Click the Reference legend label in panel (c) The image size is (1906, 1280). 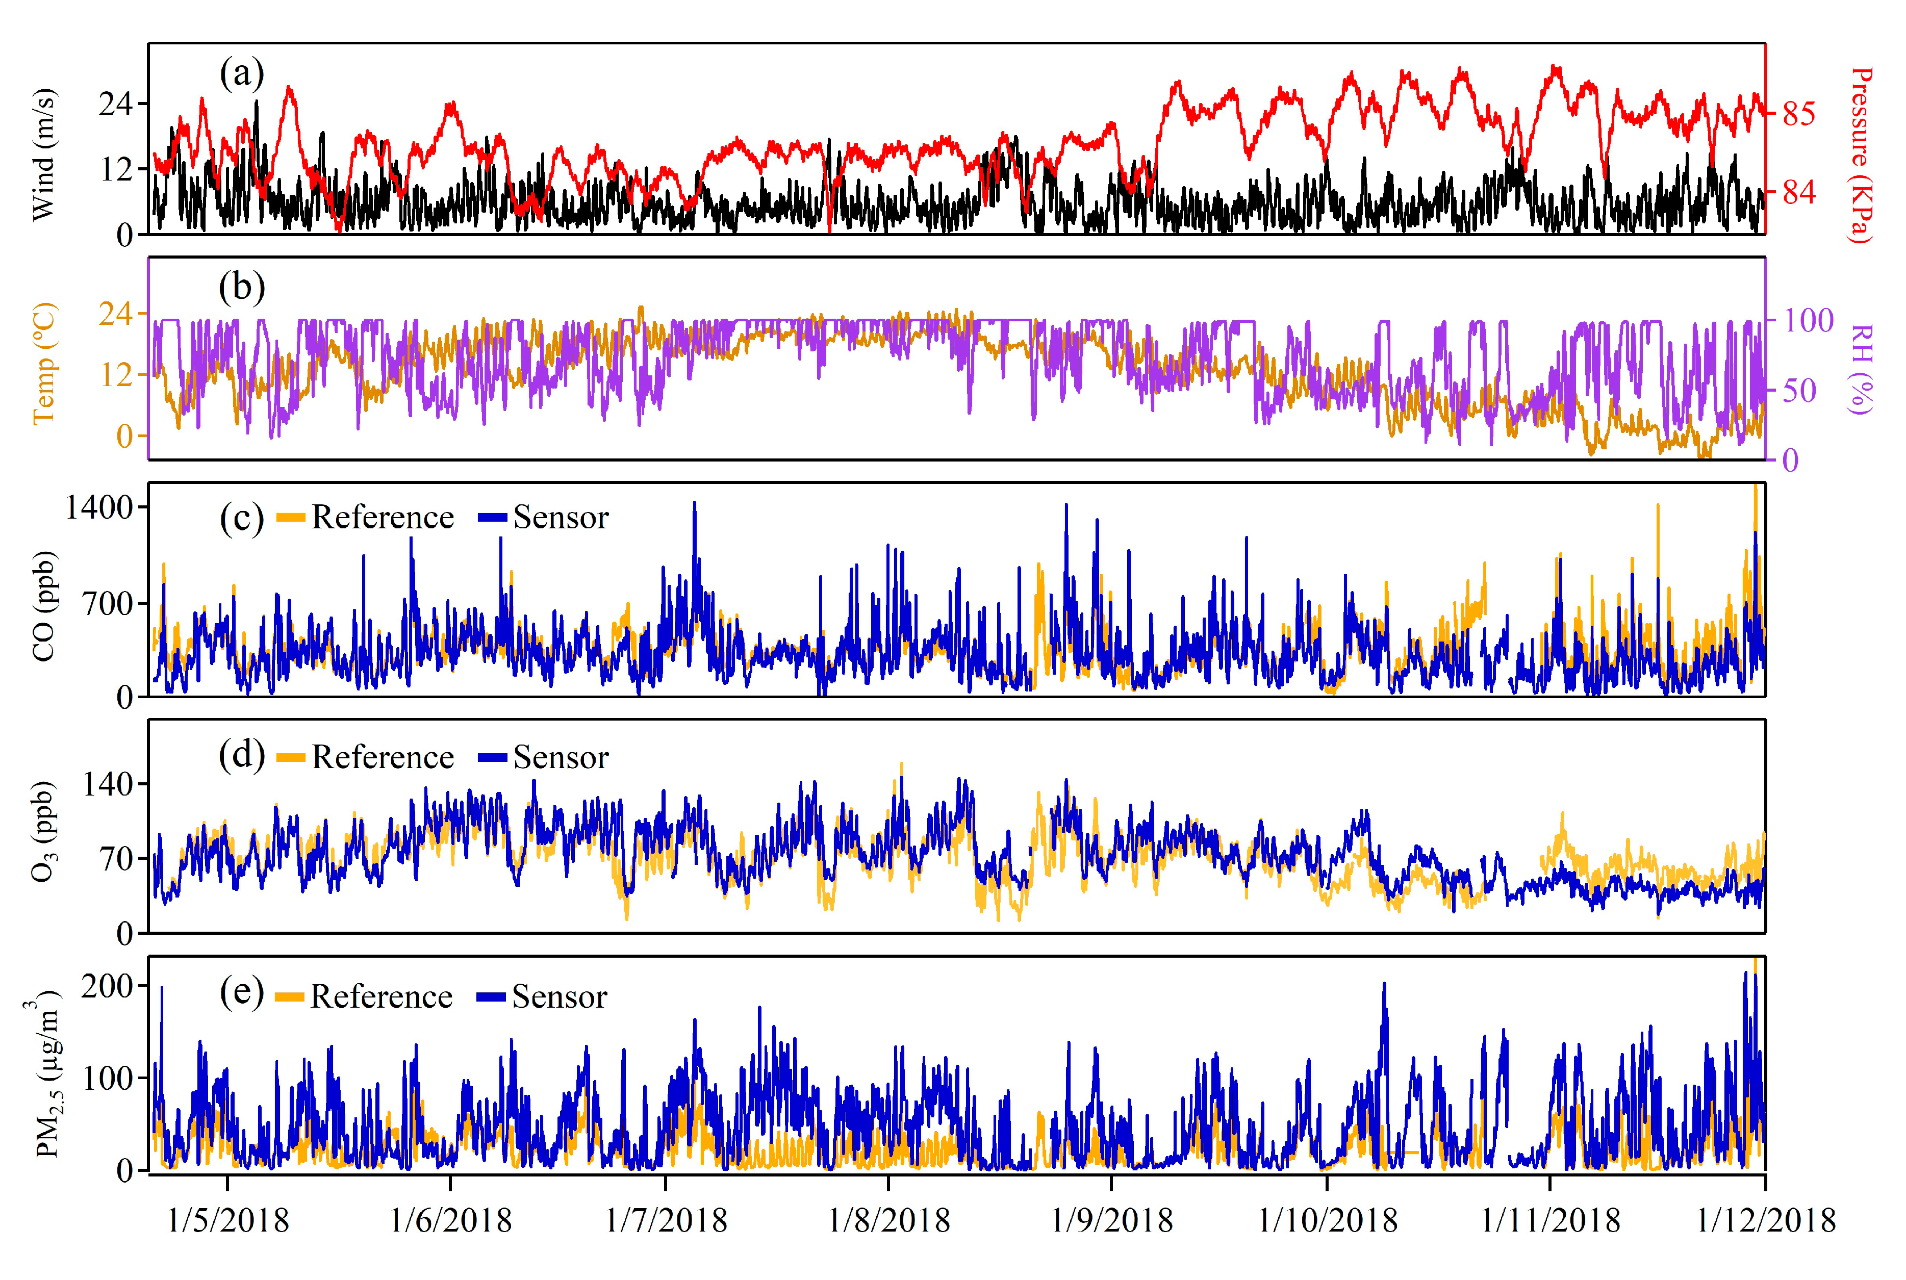tap(382, 518)
